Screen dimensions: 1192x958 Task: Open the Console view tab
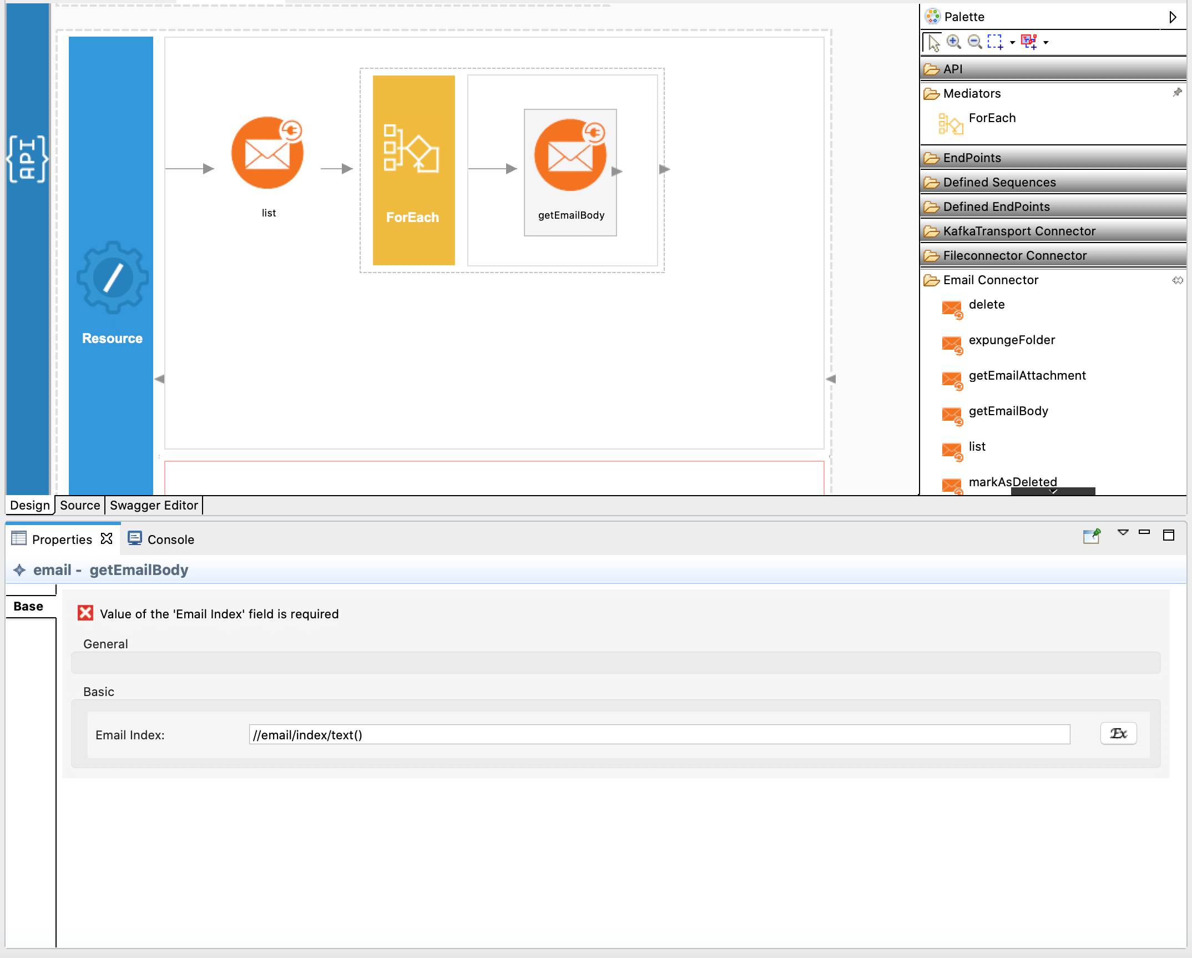click(161, 539)
